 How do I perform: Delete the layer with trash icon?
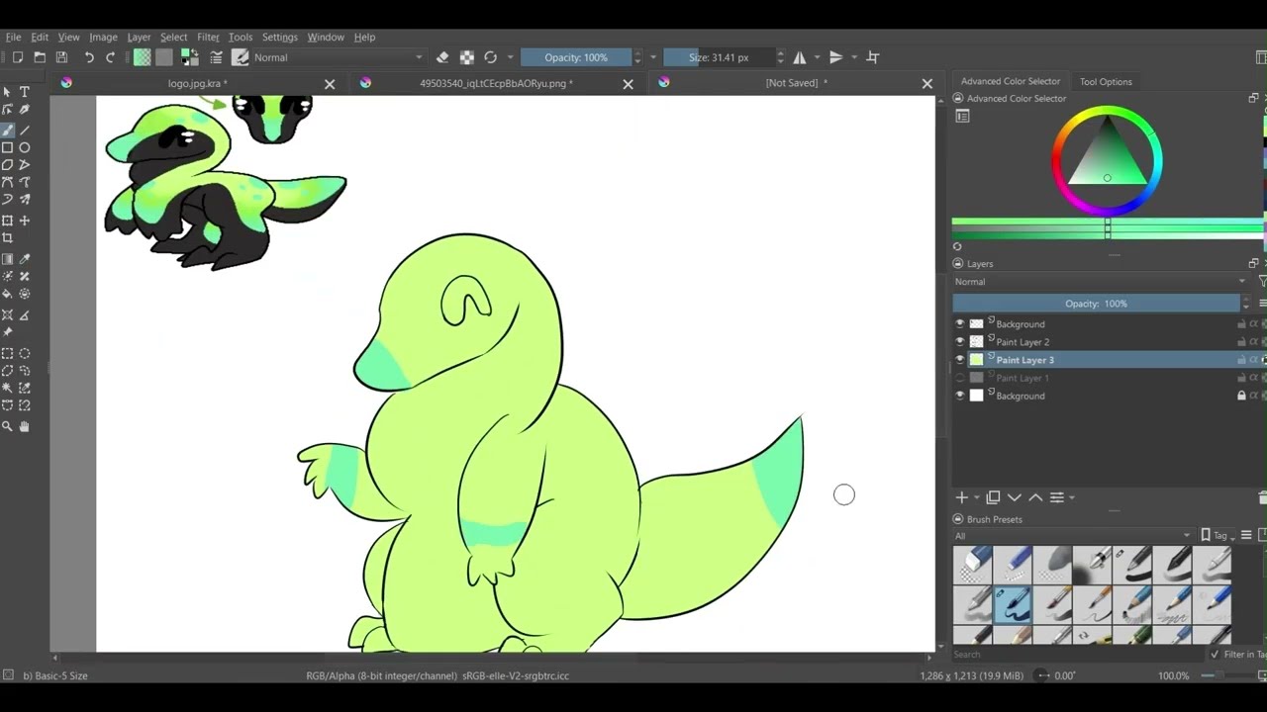tap(1262, 497)
